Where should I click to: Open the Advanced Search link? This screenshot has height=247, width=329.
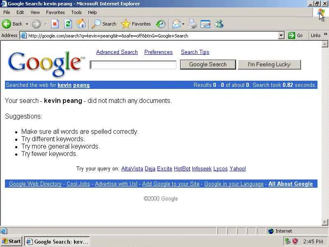[x=117, y=52]
